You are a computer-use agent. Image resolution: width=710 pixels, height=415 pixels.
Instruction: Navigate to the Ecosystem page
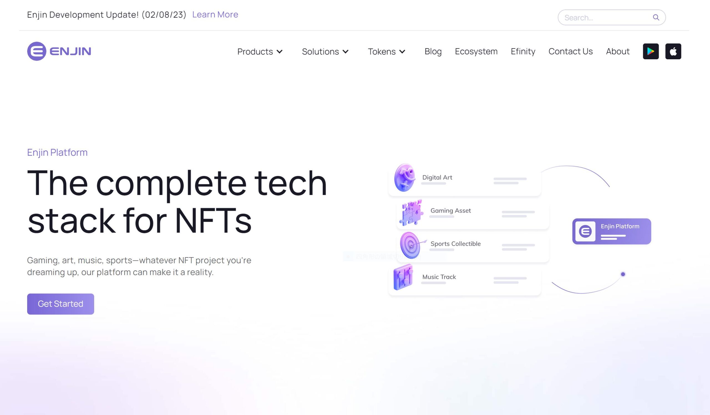tap(476, 51)
